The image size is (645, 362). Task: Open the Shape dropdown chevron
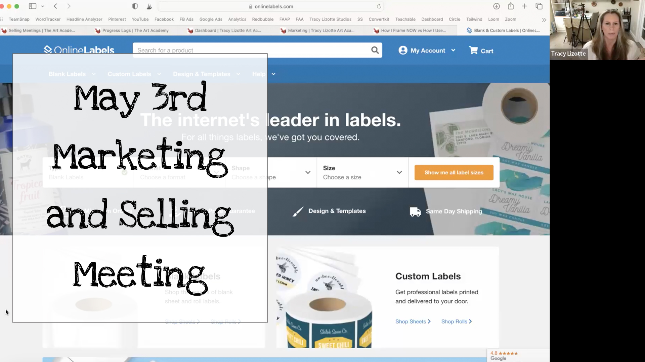click(x=308, y=172)
